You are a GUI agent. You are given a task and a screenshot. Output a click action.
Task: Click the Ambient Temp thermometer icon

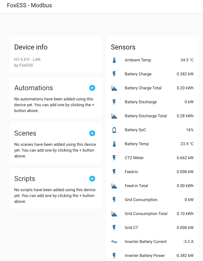coord(114,60)
